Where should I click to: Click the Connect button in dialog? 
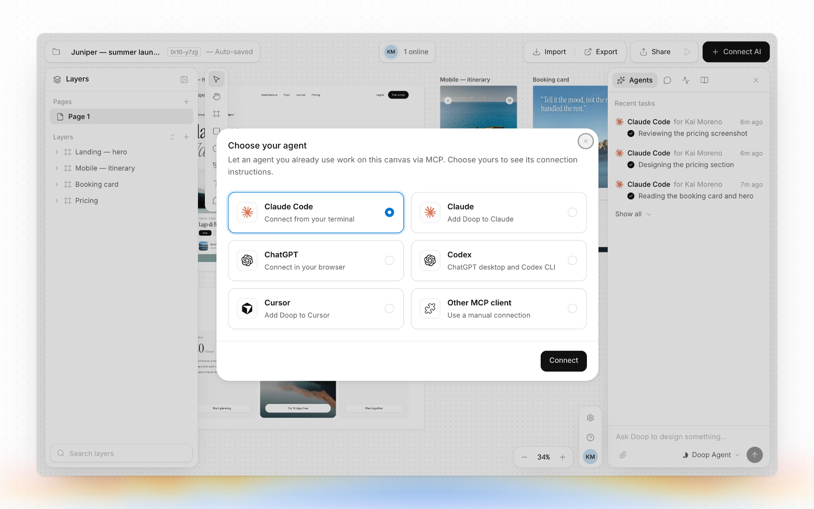click(x=563, y=360)
